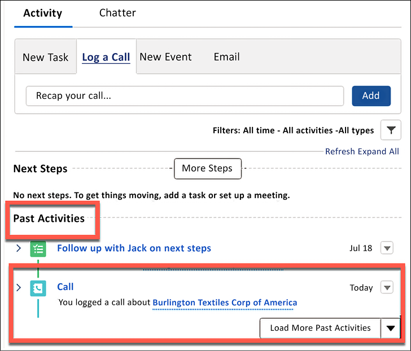Click the More Steps button
Screen dimensions: 411x351
tap(208, 168)
